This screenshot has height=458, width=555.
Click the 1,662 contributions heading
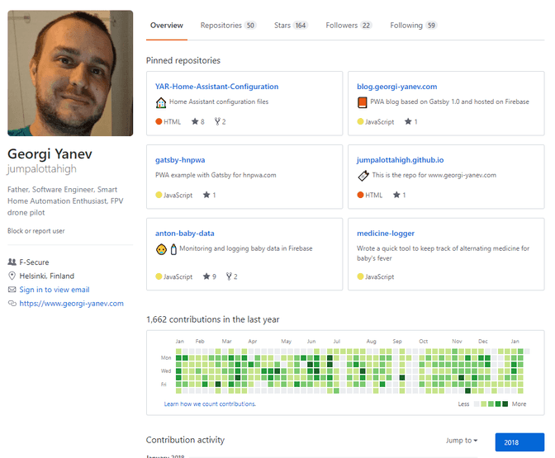[213, 319]
